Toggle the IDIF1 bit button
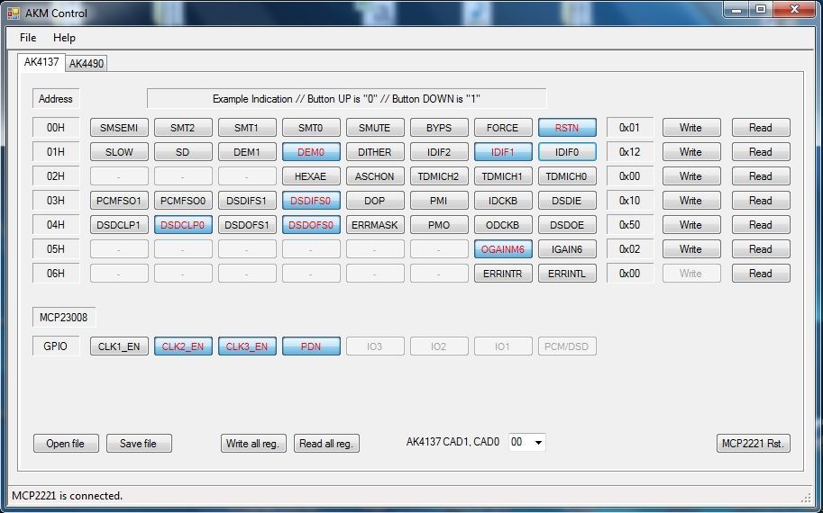823x513 pixels. [x=503, y=152]
